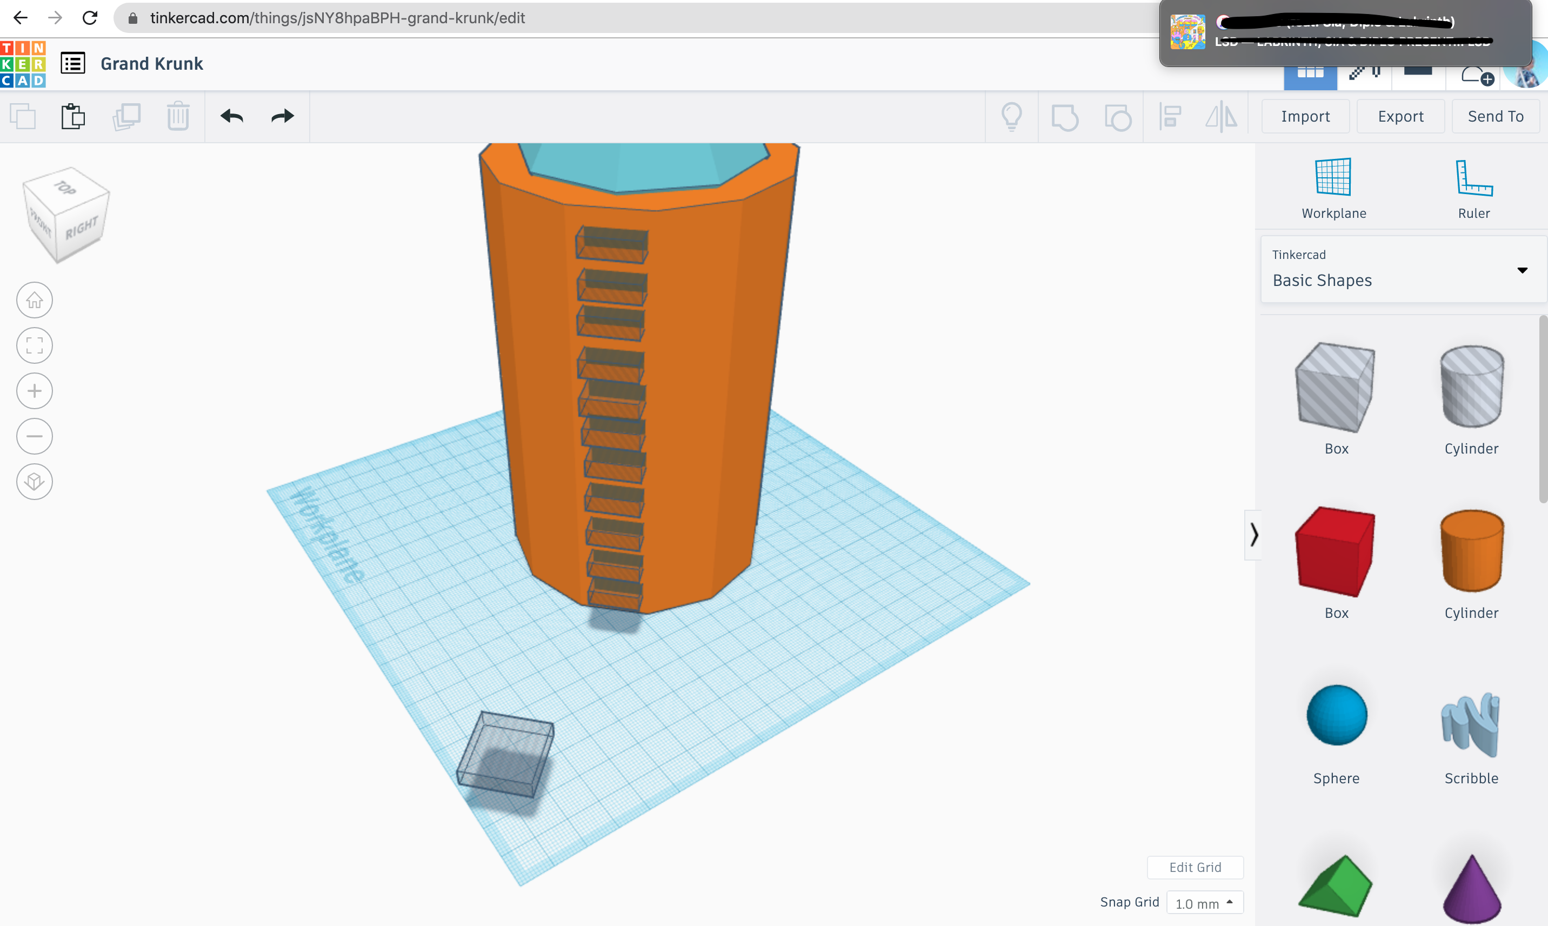Click the Grand Krunk design title

(x=152, y=64)
